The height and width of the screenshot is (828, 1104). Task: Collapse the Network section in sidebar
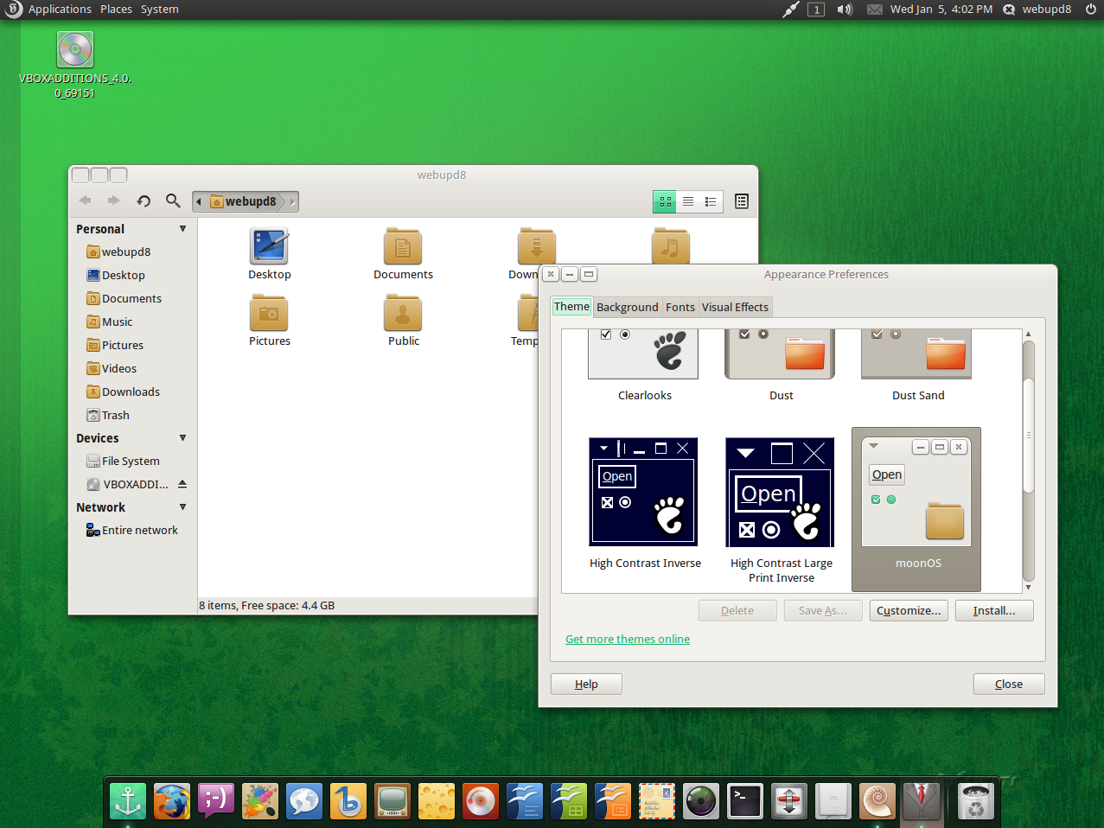(x=182, y=507)
